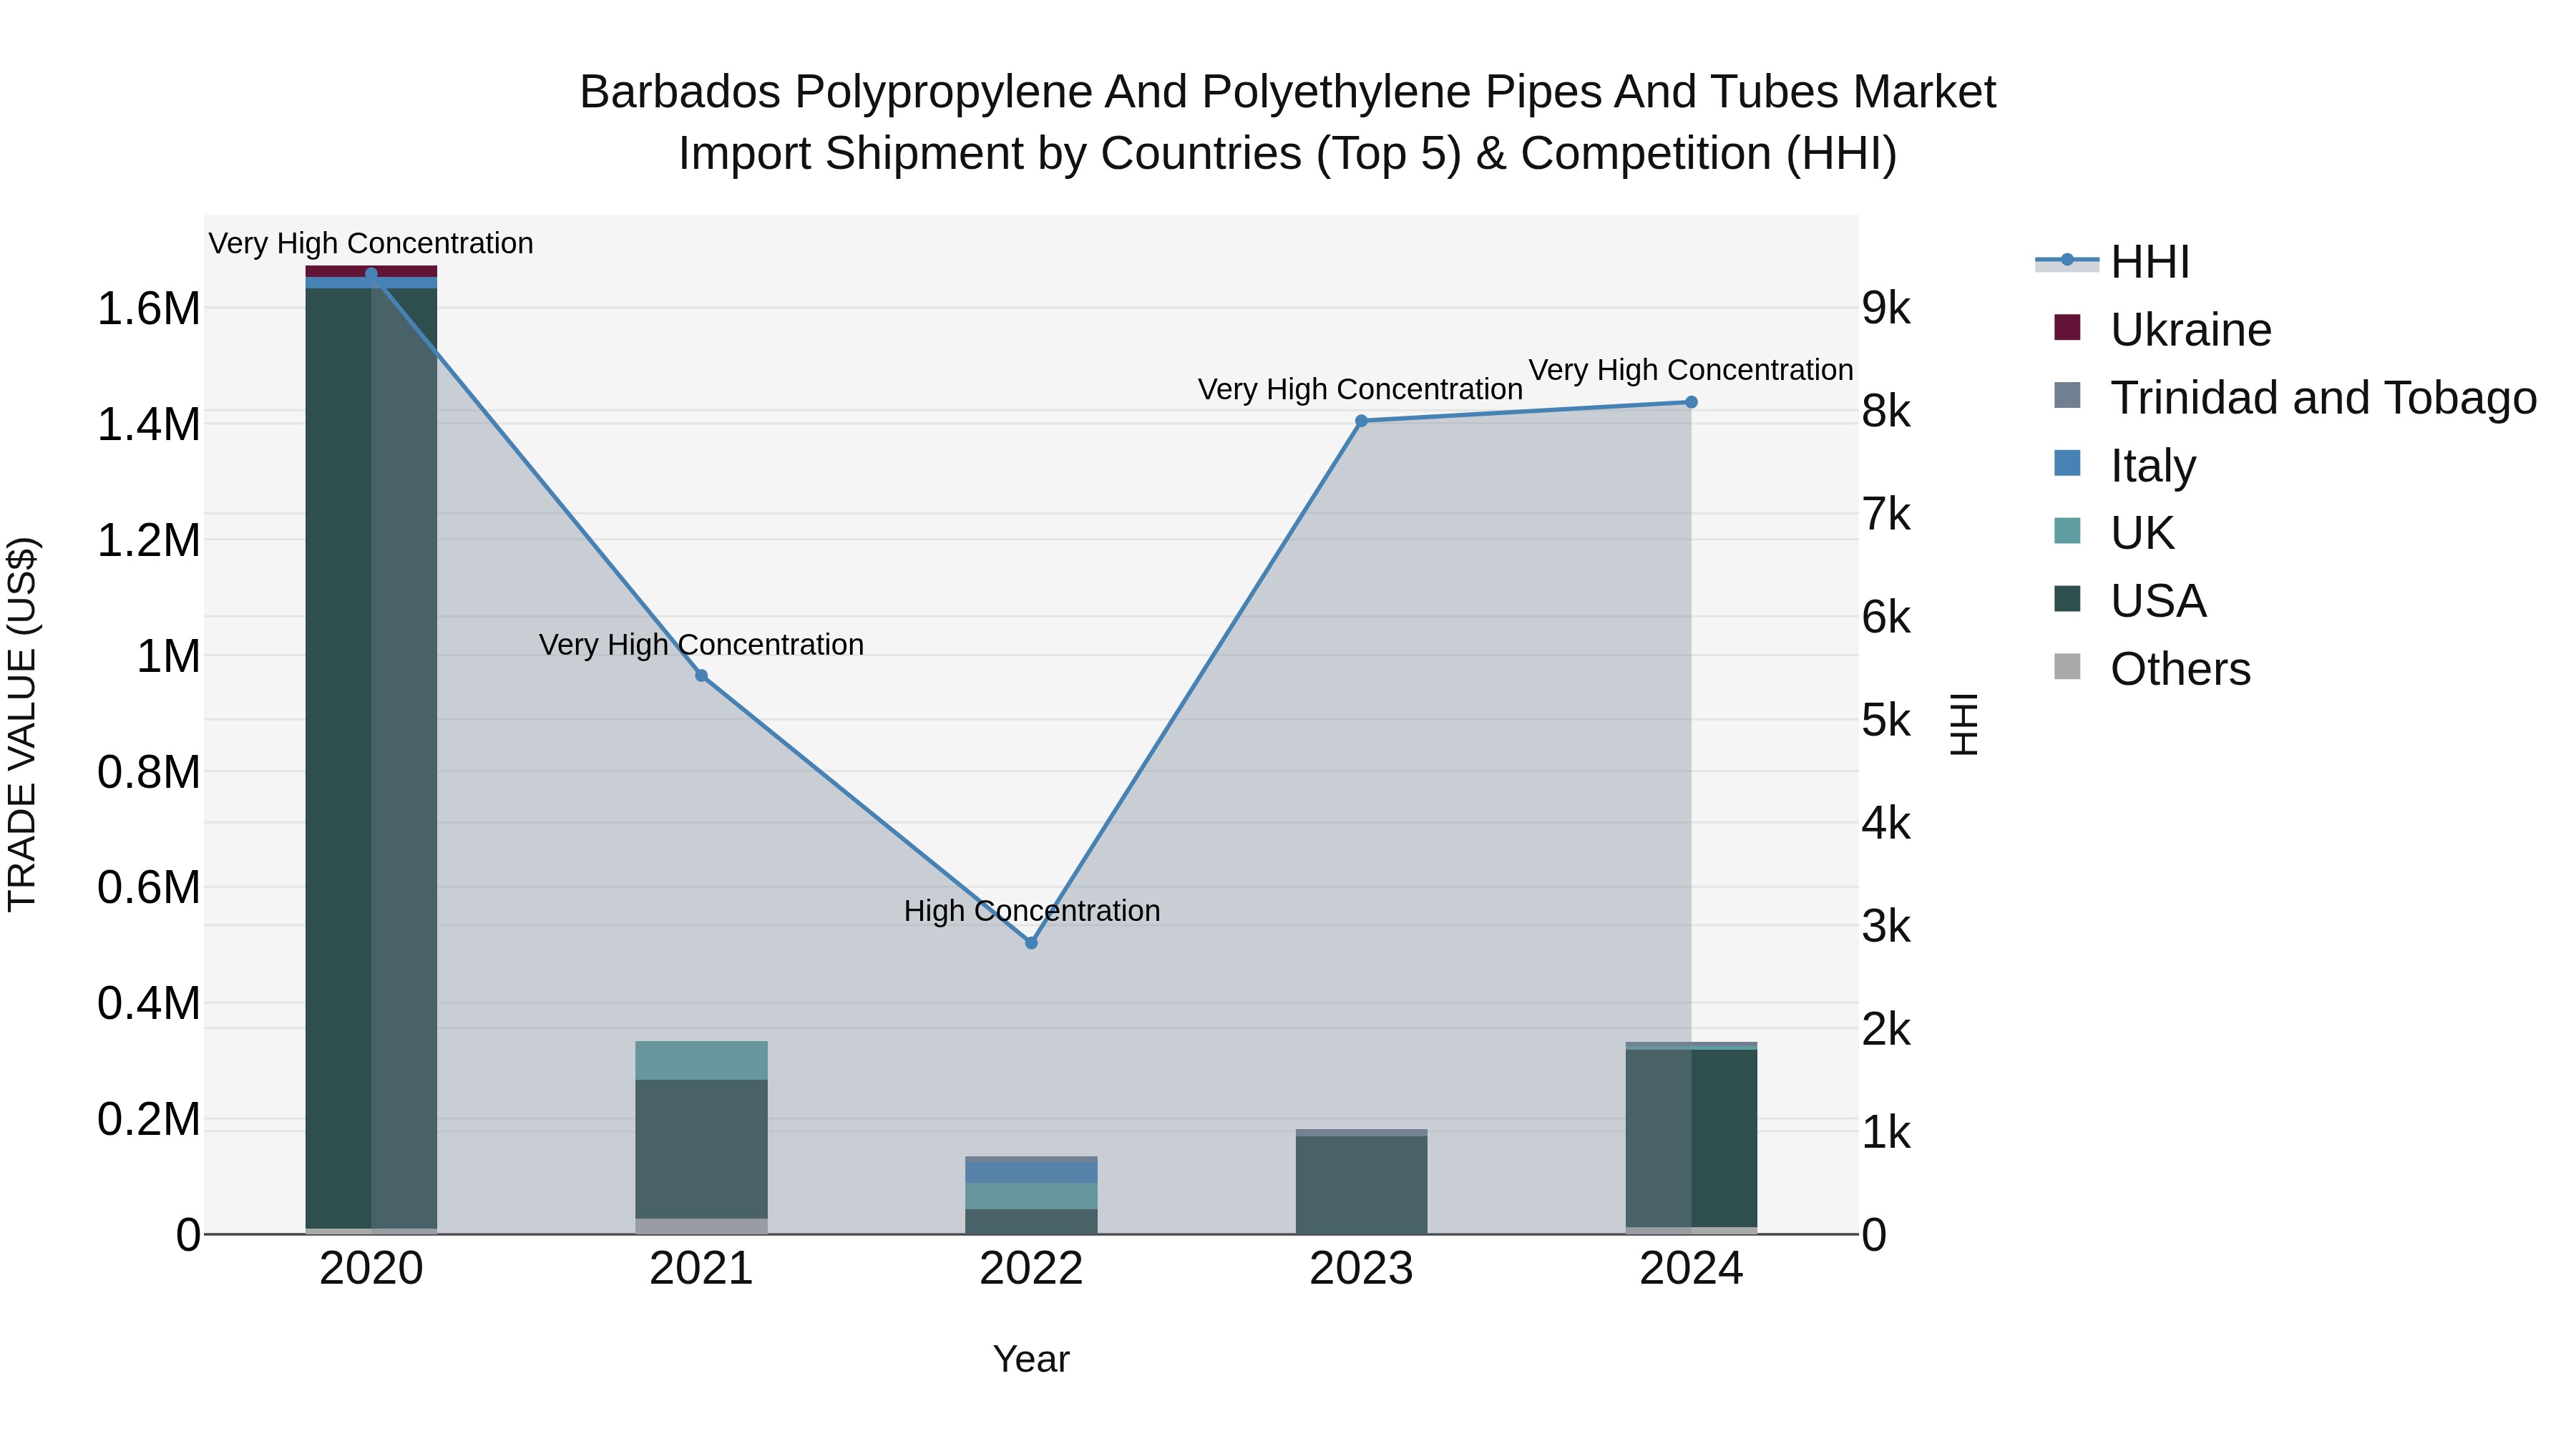Click the 2024 Trinidad and Tobago bar top

(1691, 1045)
